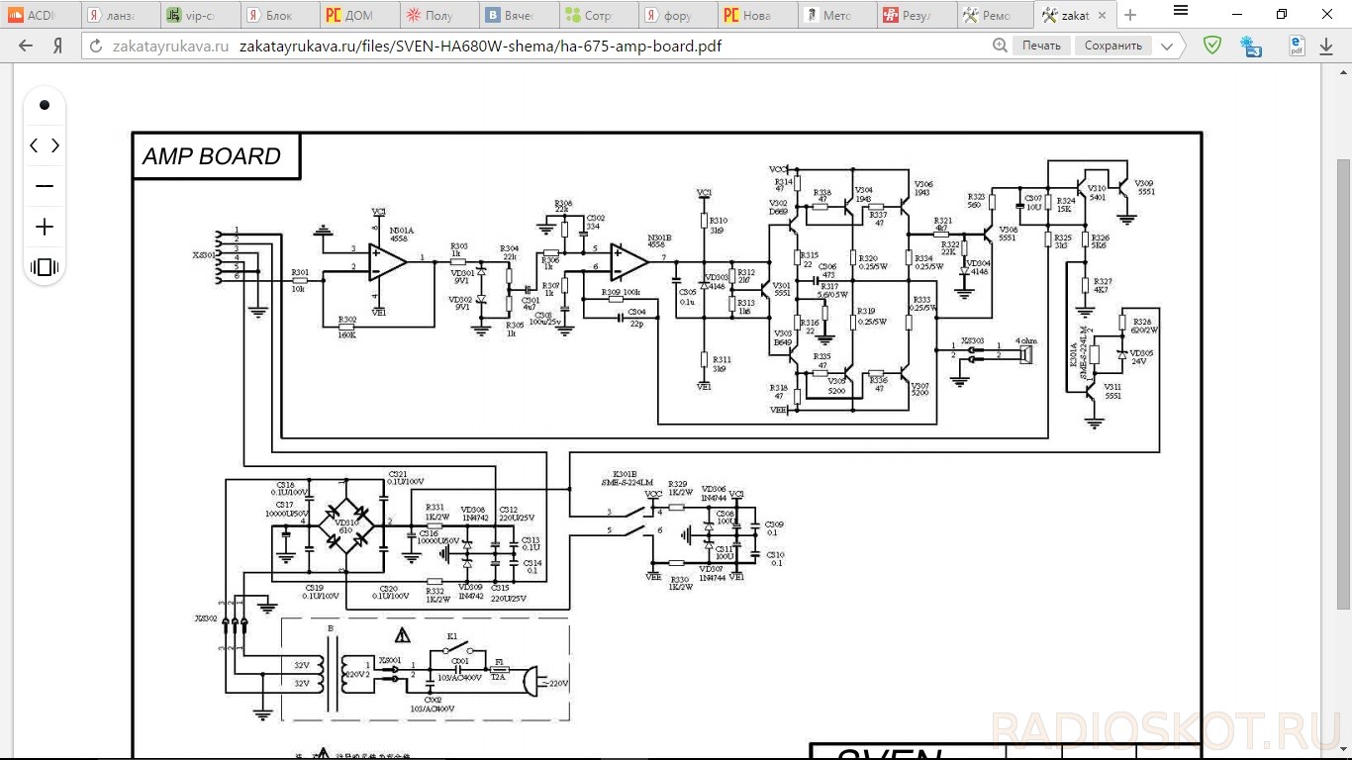Go to the next PDF page
1352x760 pixels.
pos(54,145)
